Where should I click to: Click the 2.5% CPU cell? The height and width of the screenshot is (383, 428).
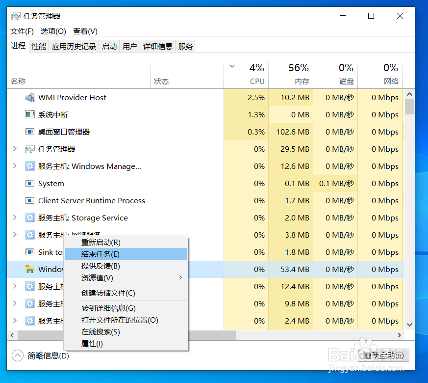coord(246,97)
